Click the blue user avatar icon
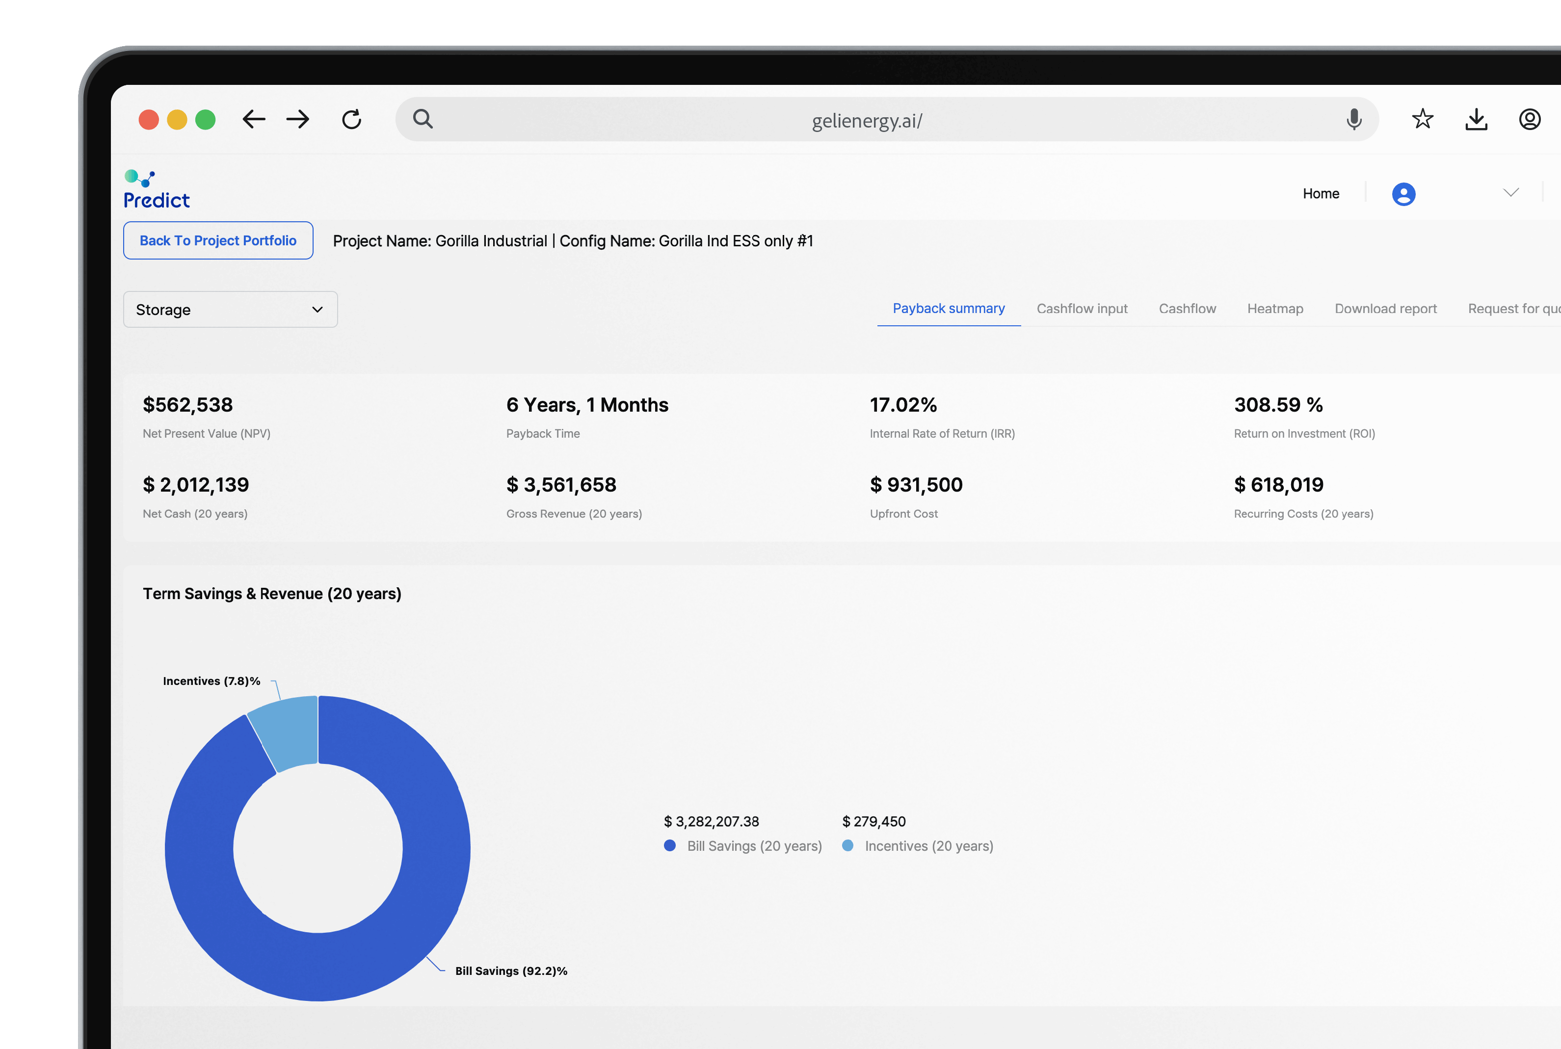Image resolution: width=1561 pixels, height=1049 pixels. click(x=1404, y=194)
